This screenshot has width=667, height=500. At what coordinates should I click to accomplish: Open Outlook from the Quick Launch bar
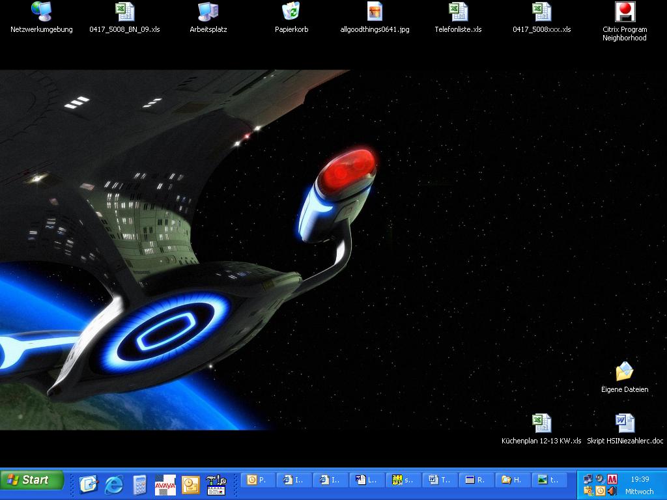190,484
